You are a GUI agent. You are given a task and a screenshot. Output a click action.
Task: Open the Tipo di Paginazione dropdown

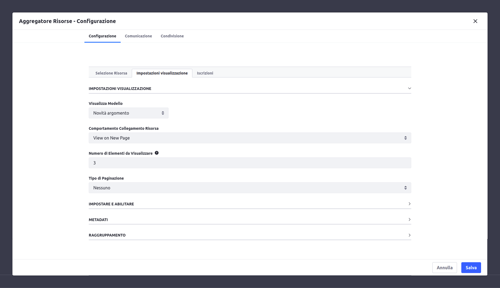click(250, 188)
